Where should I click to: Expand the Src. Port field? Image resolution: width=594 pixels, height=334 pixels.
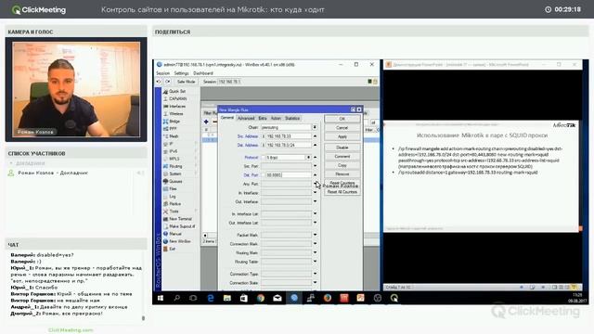pos(315,166)
